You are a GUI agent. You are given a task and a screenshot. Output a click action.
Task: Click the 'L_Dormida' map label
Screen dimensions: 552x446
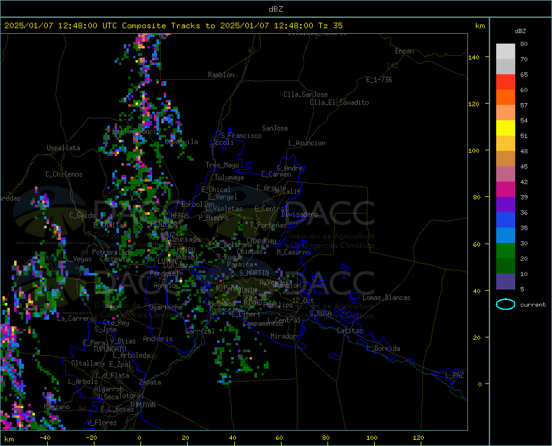(383, 348)
